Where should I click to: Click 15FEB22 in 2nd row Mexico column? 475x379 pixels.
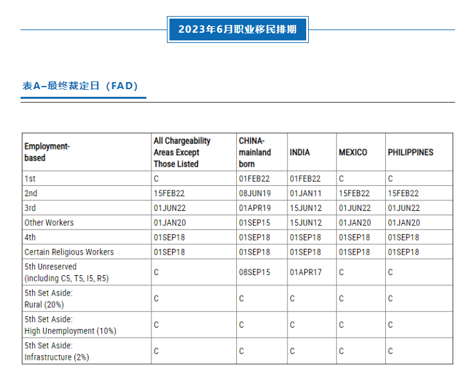point(354,193)
